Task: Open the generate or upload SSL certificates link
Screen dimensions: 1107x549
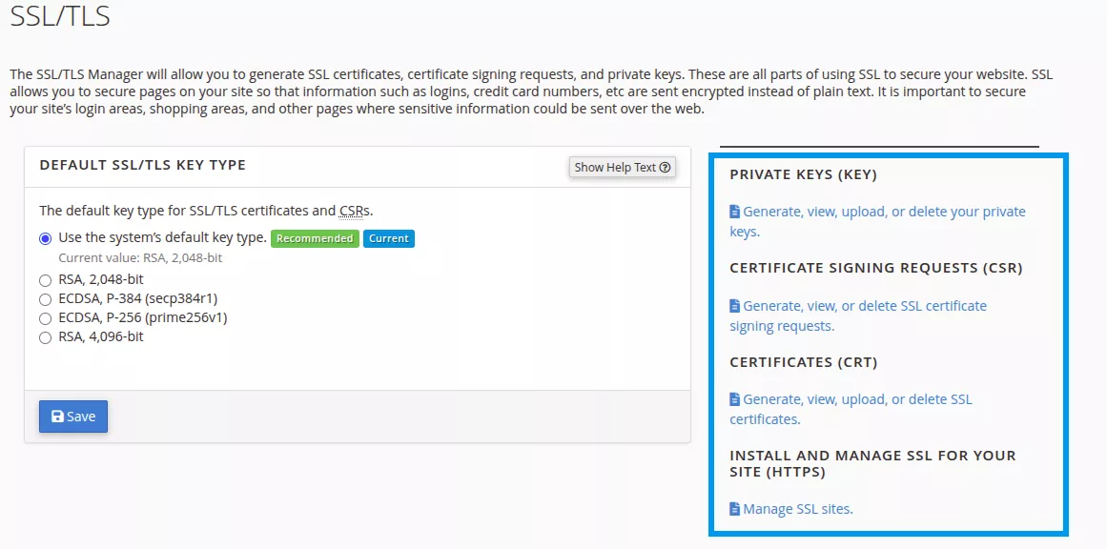Action: click(x=856, y=399)
